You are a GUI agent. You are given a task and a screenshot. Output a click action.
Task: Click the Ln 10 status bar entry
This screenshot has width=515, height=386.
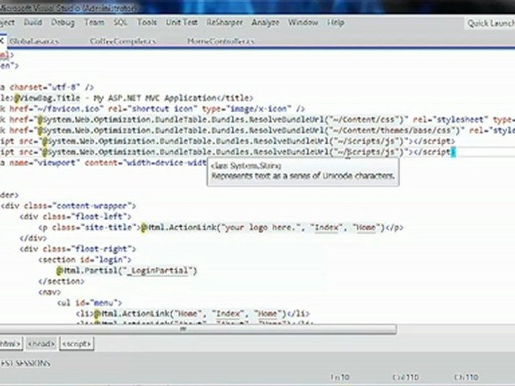pos(340,377)
